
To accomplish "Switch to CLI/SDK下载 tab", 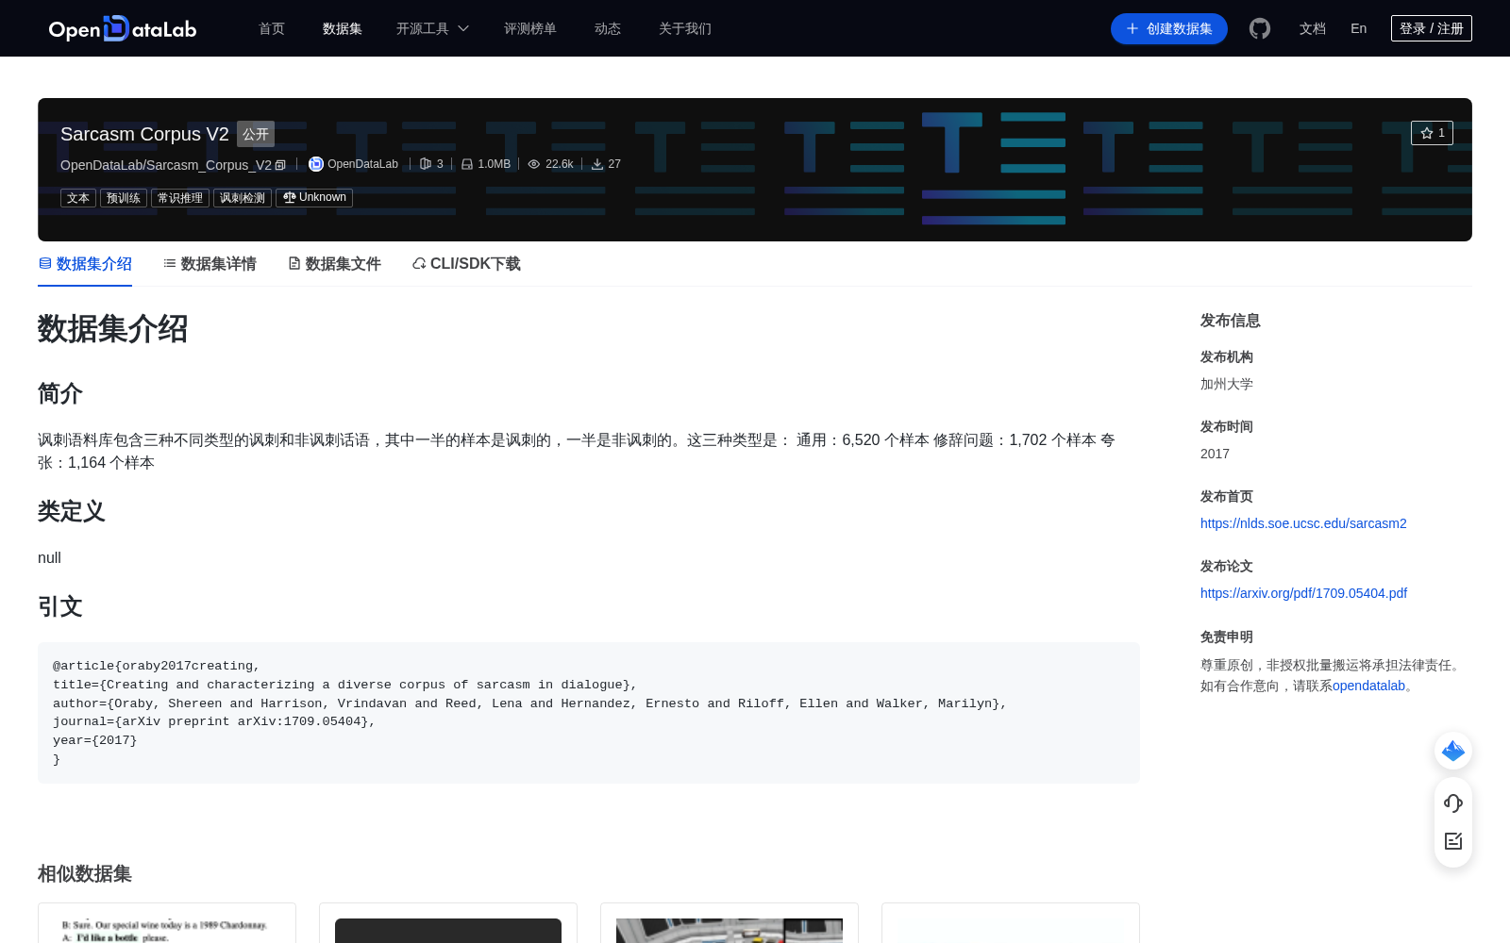I will click(466, 264).
